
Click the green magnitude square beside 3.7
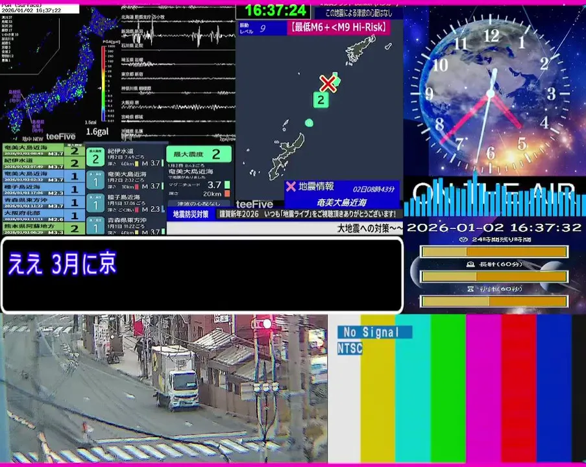pyautogui.click(x=227, y=185)
